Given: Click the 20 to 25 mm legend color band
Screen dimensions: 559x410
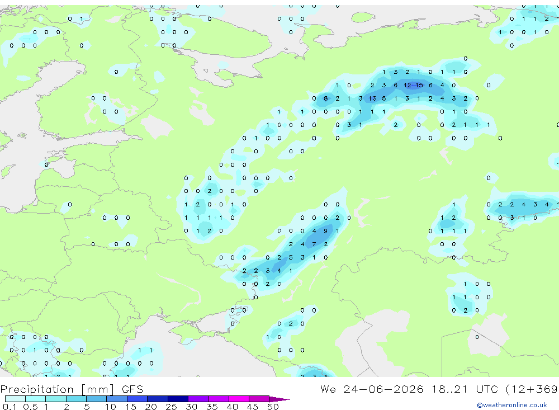Looking at the screenshot, I should [158, 399].
